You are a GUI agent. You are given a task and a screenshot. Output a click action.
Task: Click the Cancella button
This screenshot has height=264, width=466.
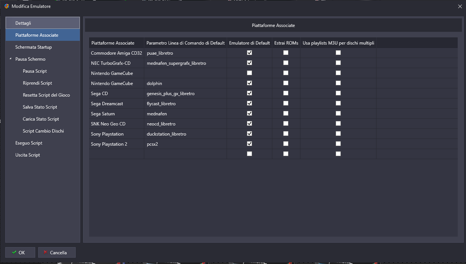click(57, 252)
